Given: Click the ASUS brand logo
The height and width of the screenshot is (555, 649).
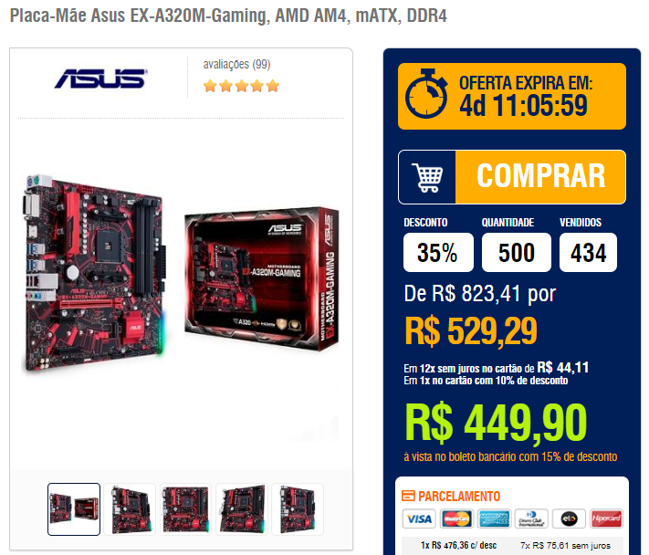Looking at the screenshot, I should point(100,79).
